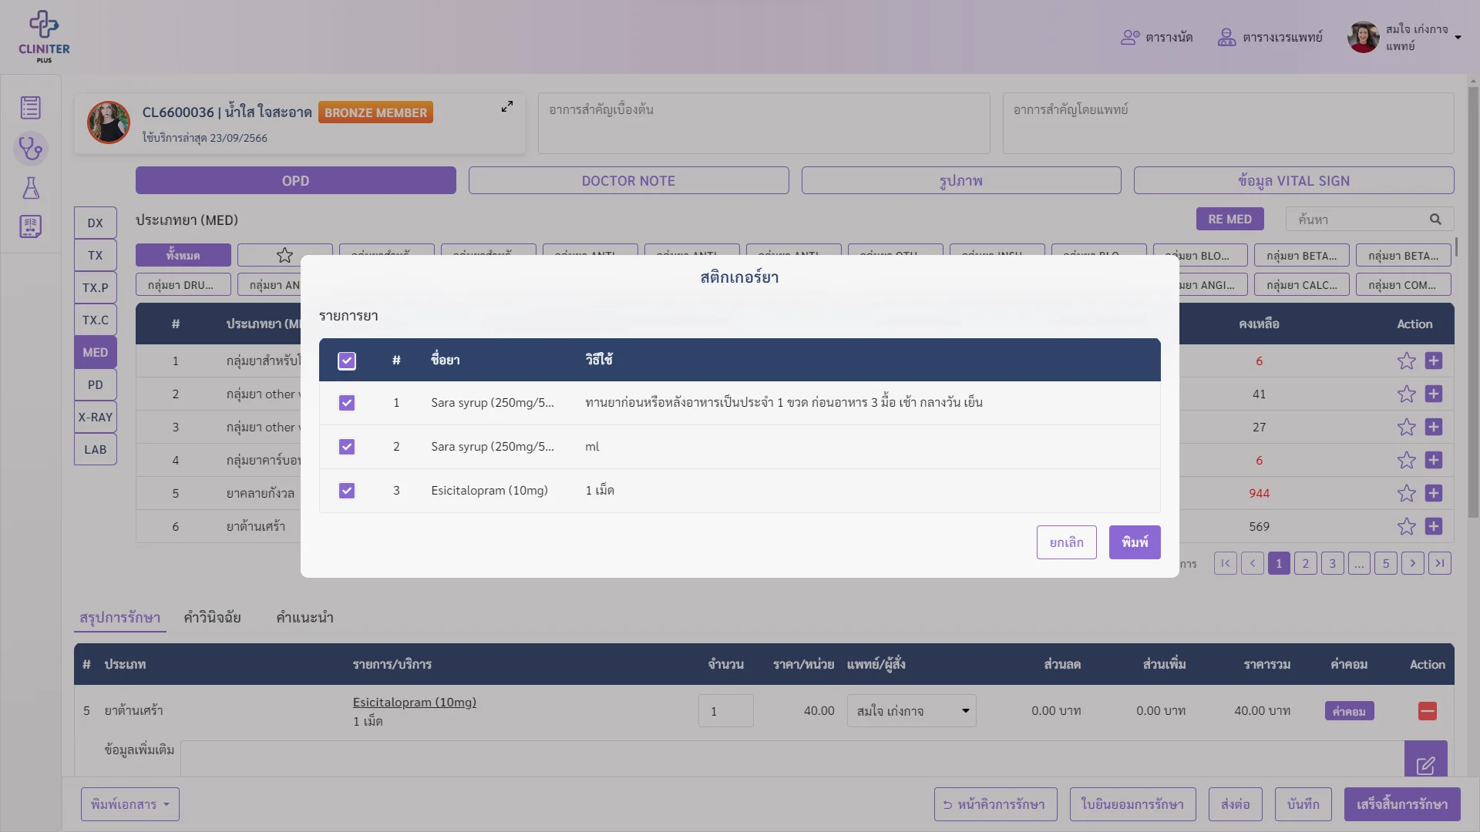This screenshot has height=832, width=1480.
Task: Click the ยกเลิก button to cancel
Action: click(1067, 542)
